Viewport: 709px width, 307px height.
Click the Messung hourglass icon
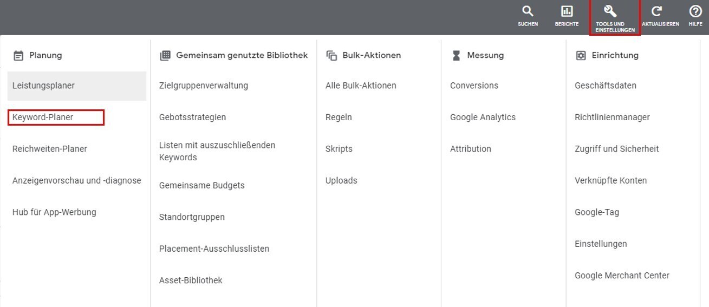[456, 55]
